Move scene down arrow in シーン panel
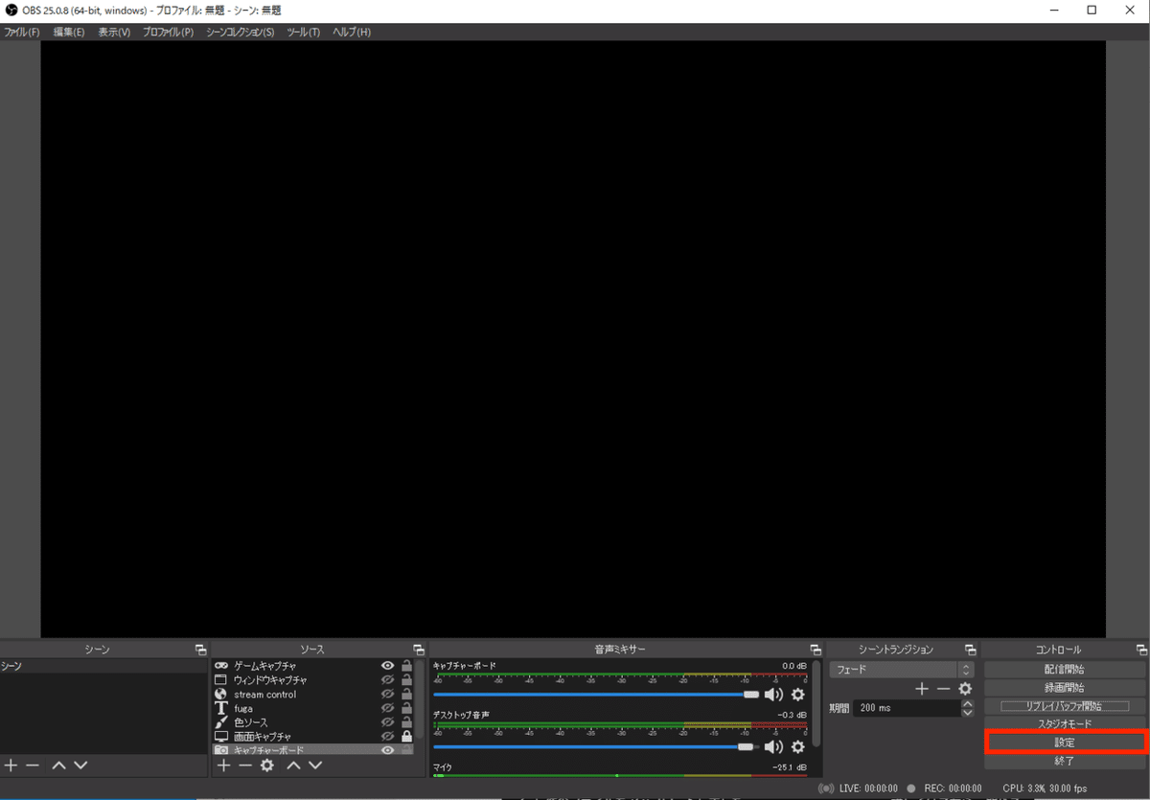 (x=80, y=766)
